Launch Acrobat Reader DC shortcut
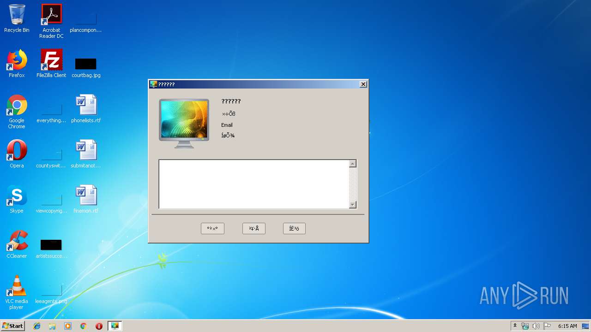The height and width of the screenshot is (332, 591). [51, 21]
